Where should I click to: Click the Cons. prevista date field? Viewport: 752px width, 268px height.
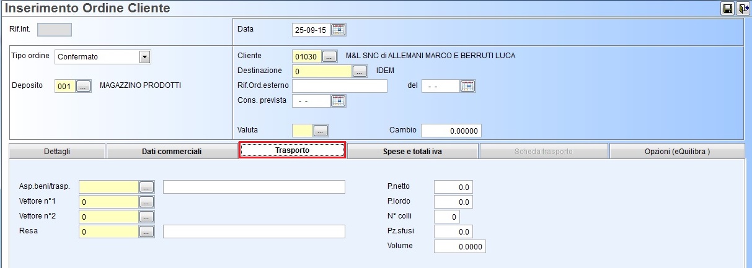pos(311,101)
